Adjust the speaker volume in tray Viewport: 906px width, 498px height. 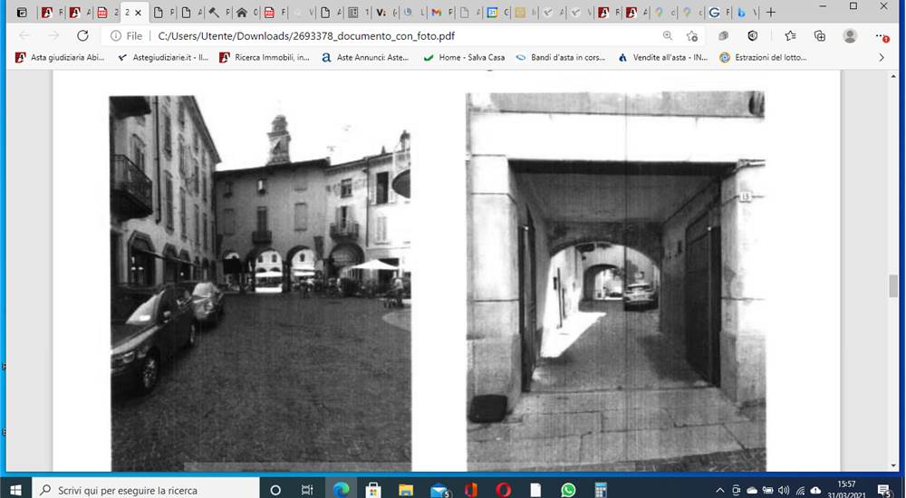point(784,490)
